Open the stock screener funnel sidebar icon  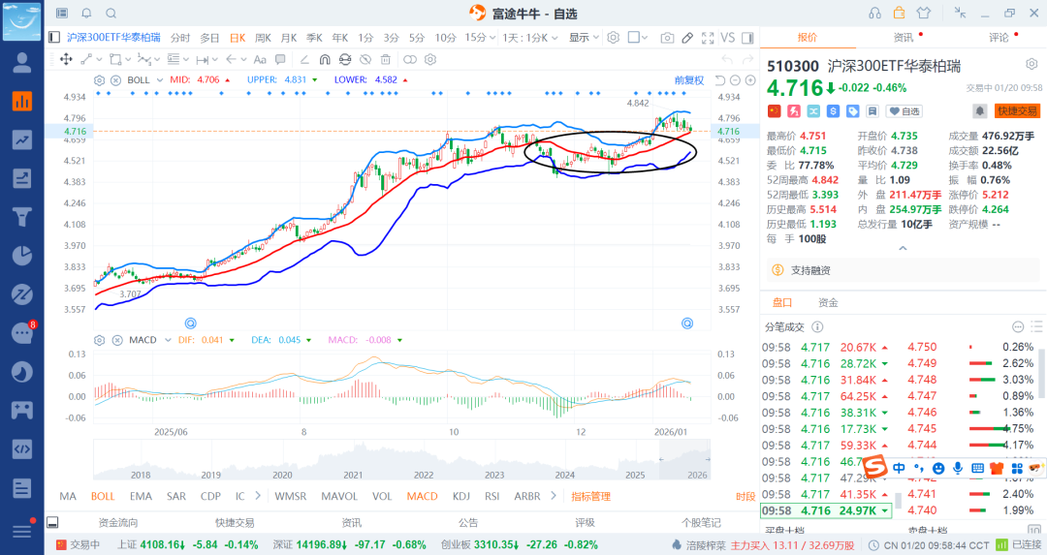[x=22, y=217]
